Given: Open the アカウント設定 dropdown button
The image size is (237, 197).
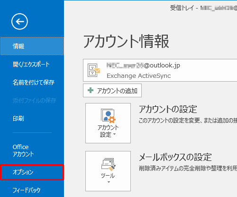Looking at the screenshot, I should pos(108,123).
